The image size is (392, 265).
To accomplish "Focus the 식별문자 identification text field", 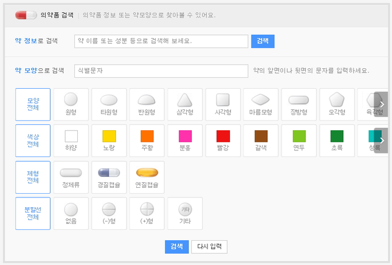I will [x=161, y=71].
